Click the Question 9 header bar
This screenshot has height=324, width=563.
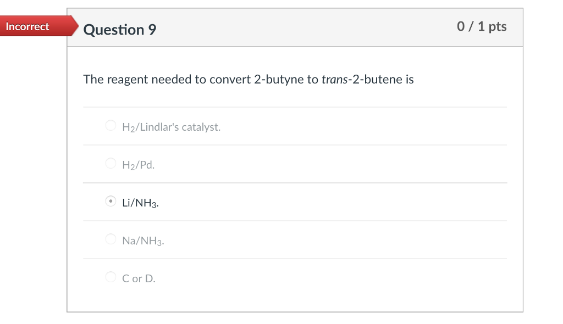[x=295, y=27]
